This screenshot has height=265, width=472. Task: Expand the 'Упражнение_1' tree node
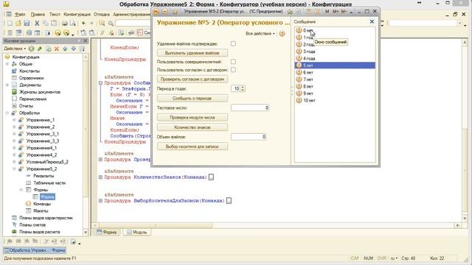[x=14, y=120]
